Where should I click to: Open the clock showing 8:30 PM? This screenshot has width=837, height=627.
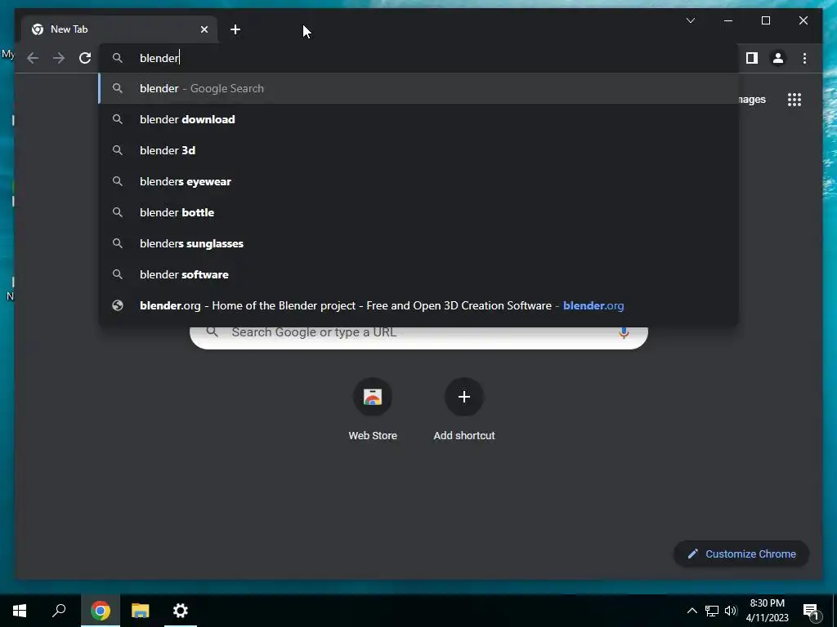(x=767, y=611)
